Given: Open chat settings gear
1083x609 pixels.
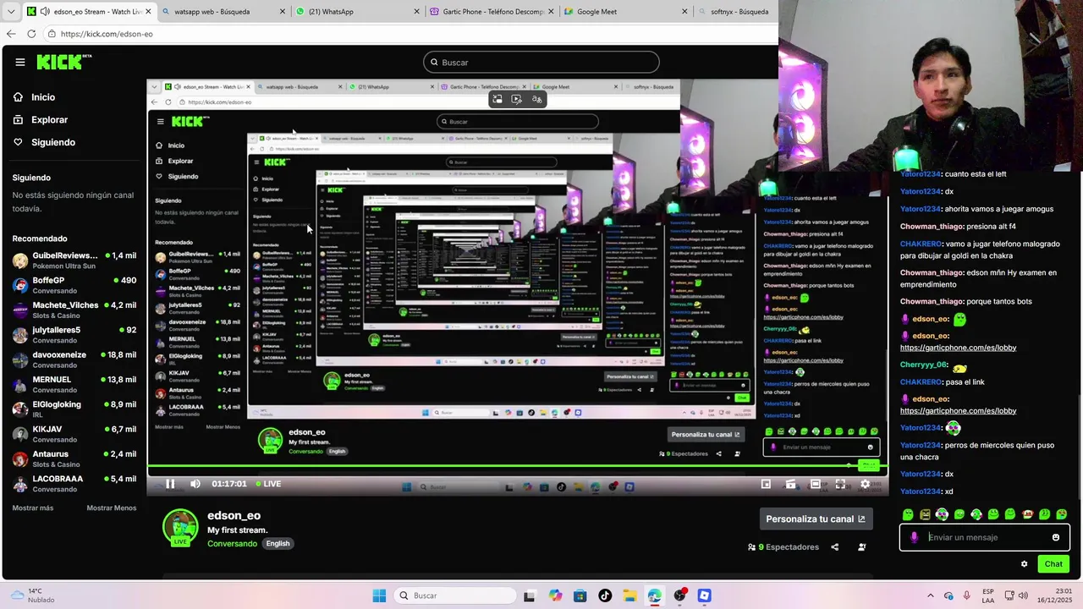Looking at the screenshot, I should [x=1024, y=564].
